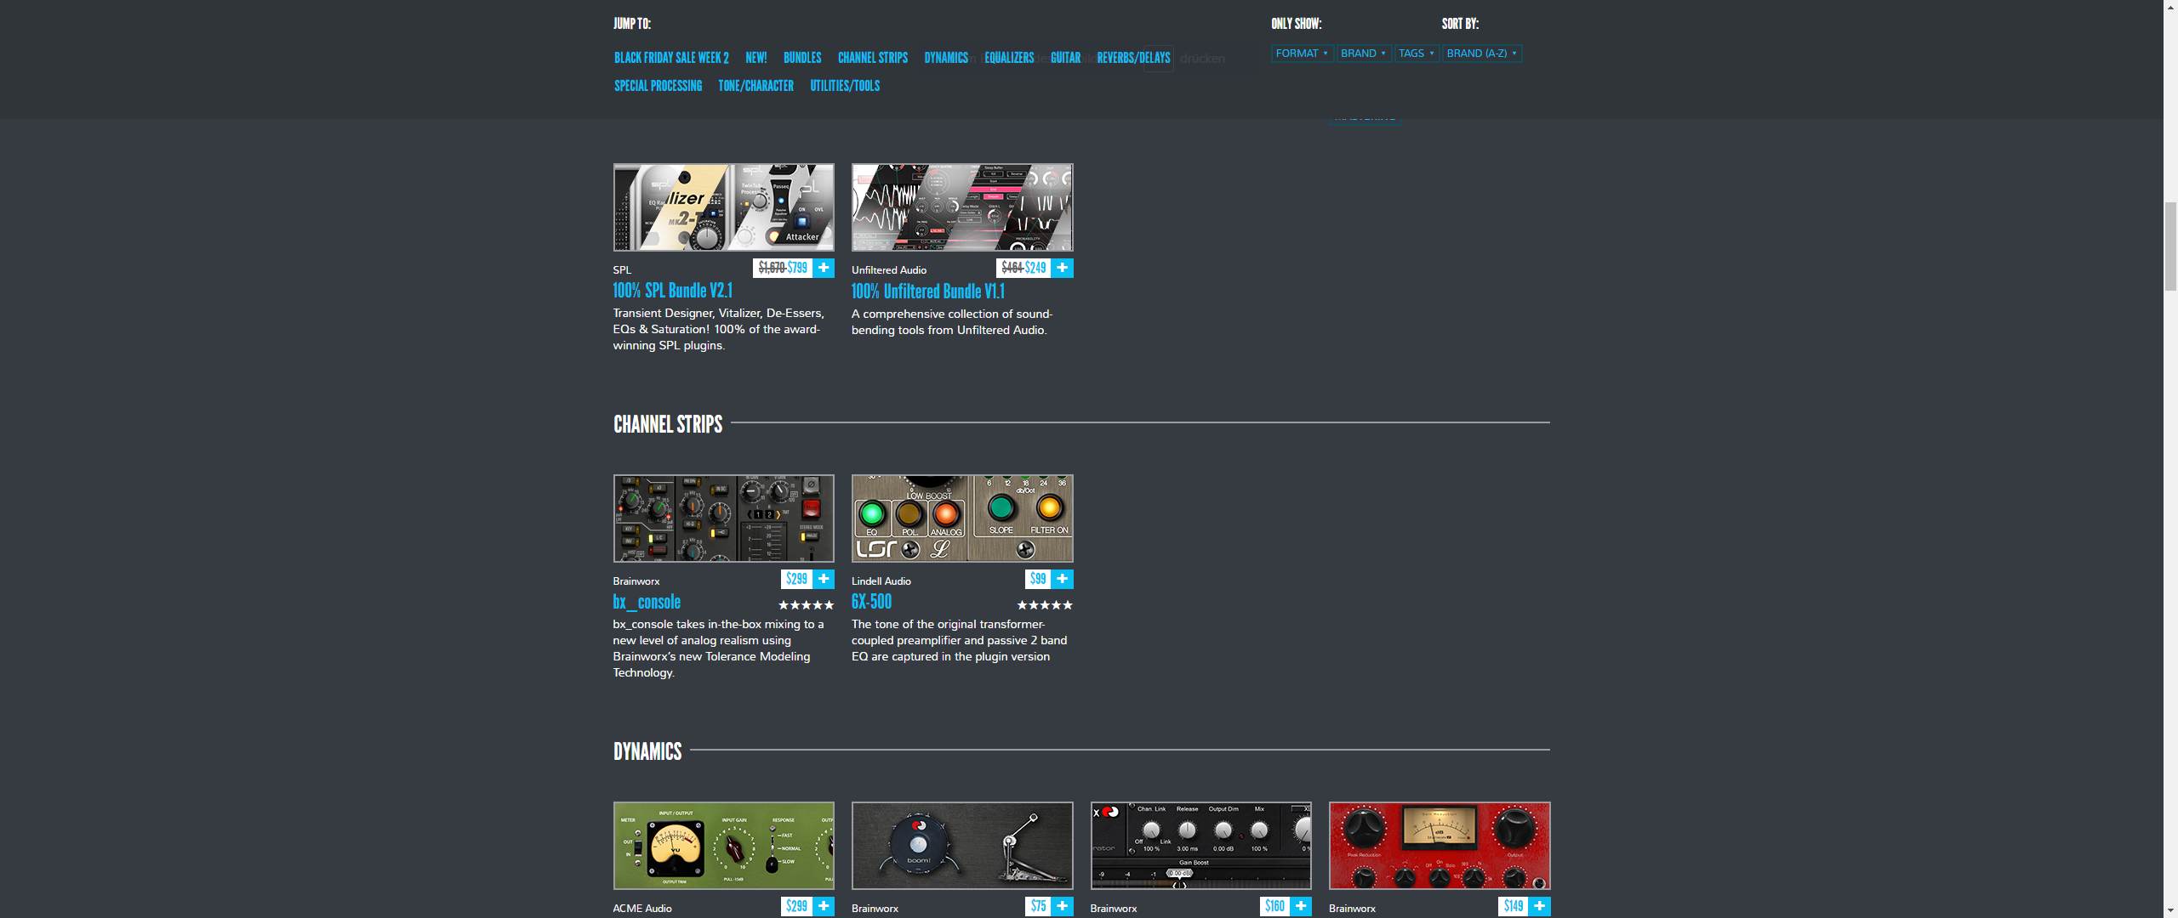
Task: Change the BRAND (A-Z) sort order dropdown
Action: [1481, 54]
